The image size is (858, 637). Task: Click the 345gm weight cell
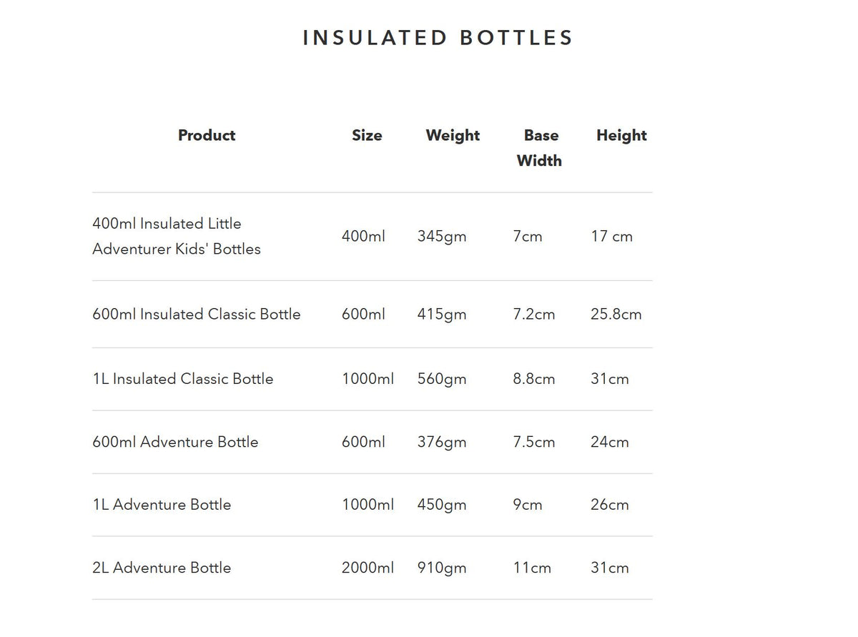[442, 237]
